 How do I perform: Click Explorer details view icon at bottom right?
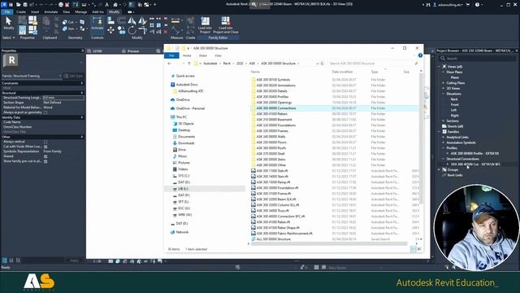tap(414, 249)
